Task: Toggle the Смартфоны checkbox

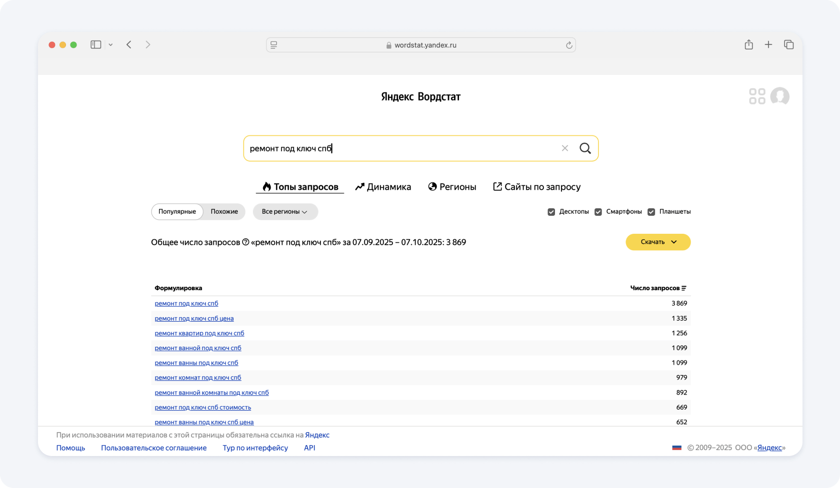Action: [598, 212]
